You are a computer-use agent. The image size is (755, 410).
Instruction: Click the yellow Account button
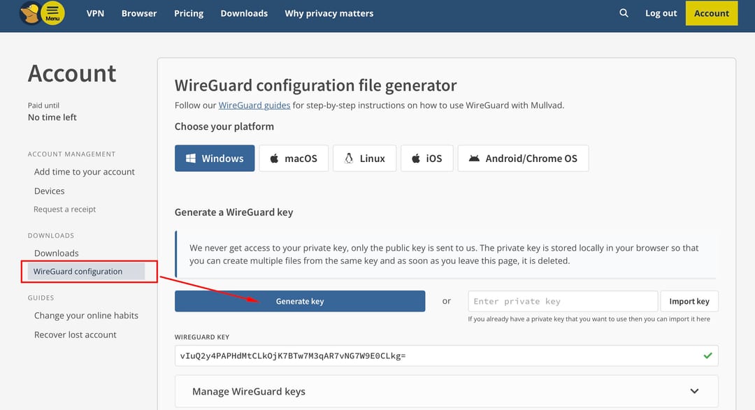[711, 13]
